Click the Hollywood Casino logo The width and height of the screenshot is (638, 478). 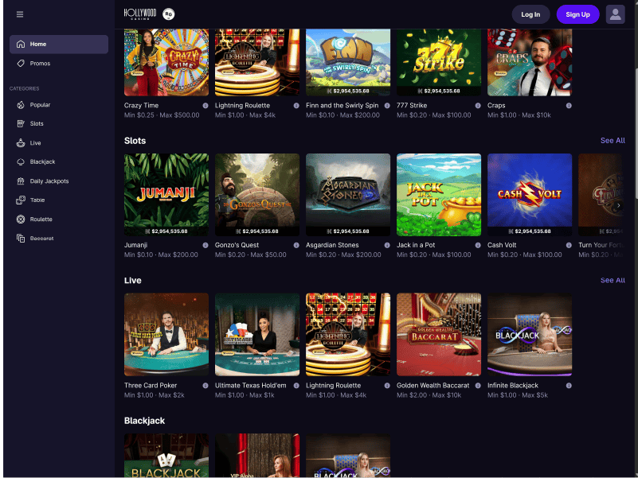pyautogui.click(x=140, y=14)
